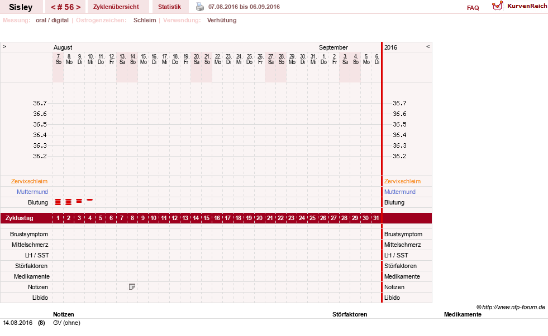Click the date header 1. Do
Image resolution: width=548 pixels, height=336 pixels.
tap(323, 59)
